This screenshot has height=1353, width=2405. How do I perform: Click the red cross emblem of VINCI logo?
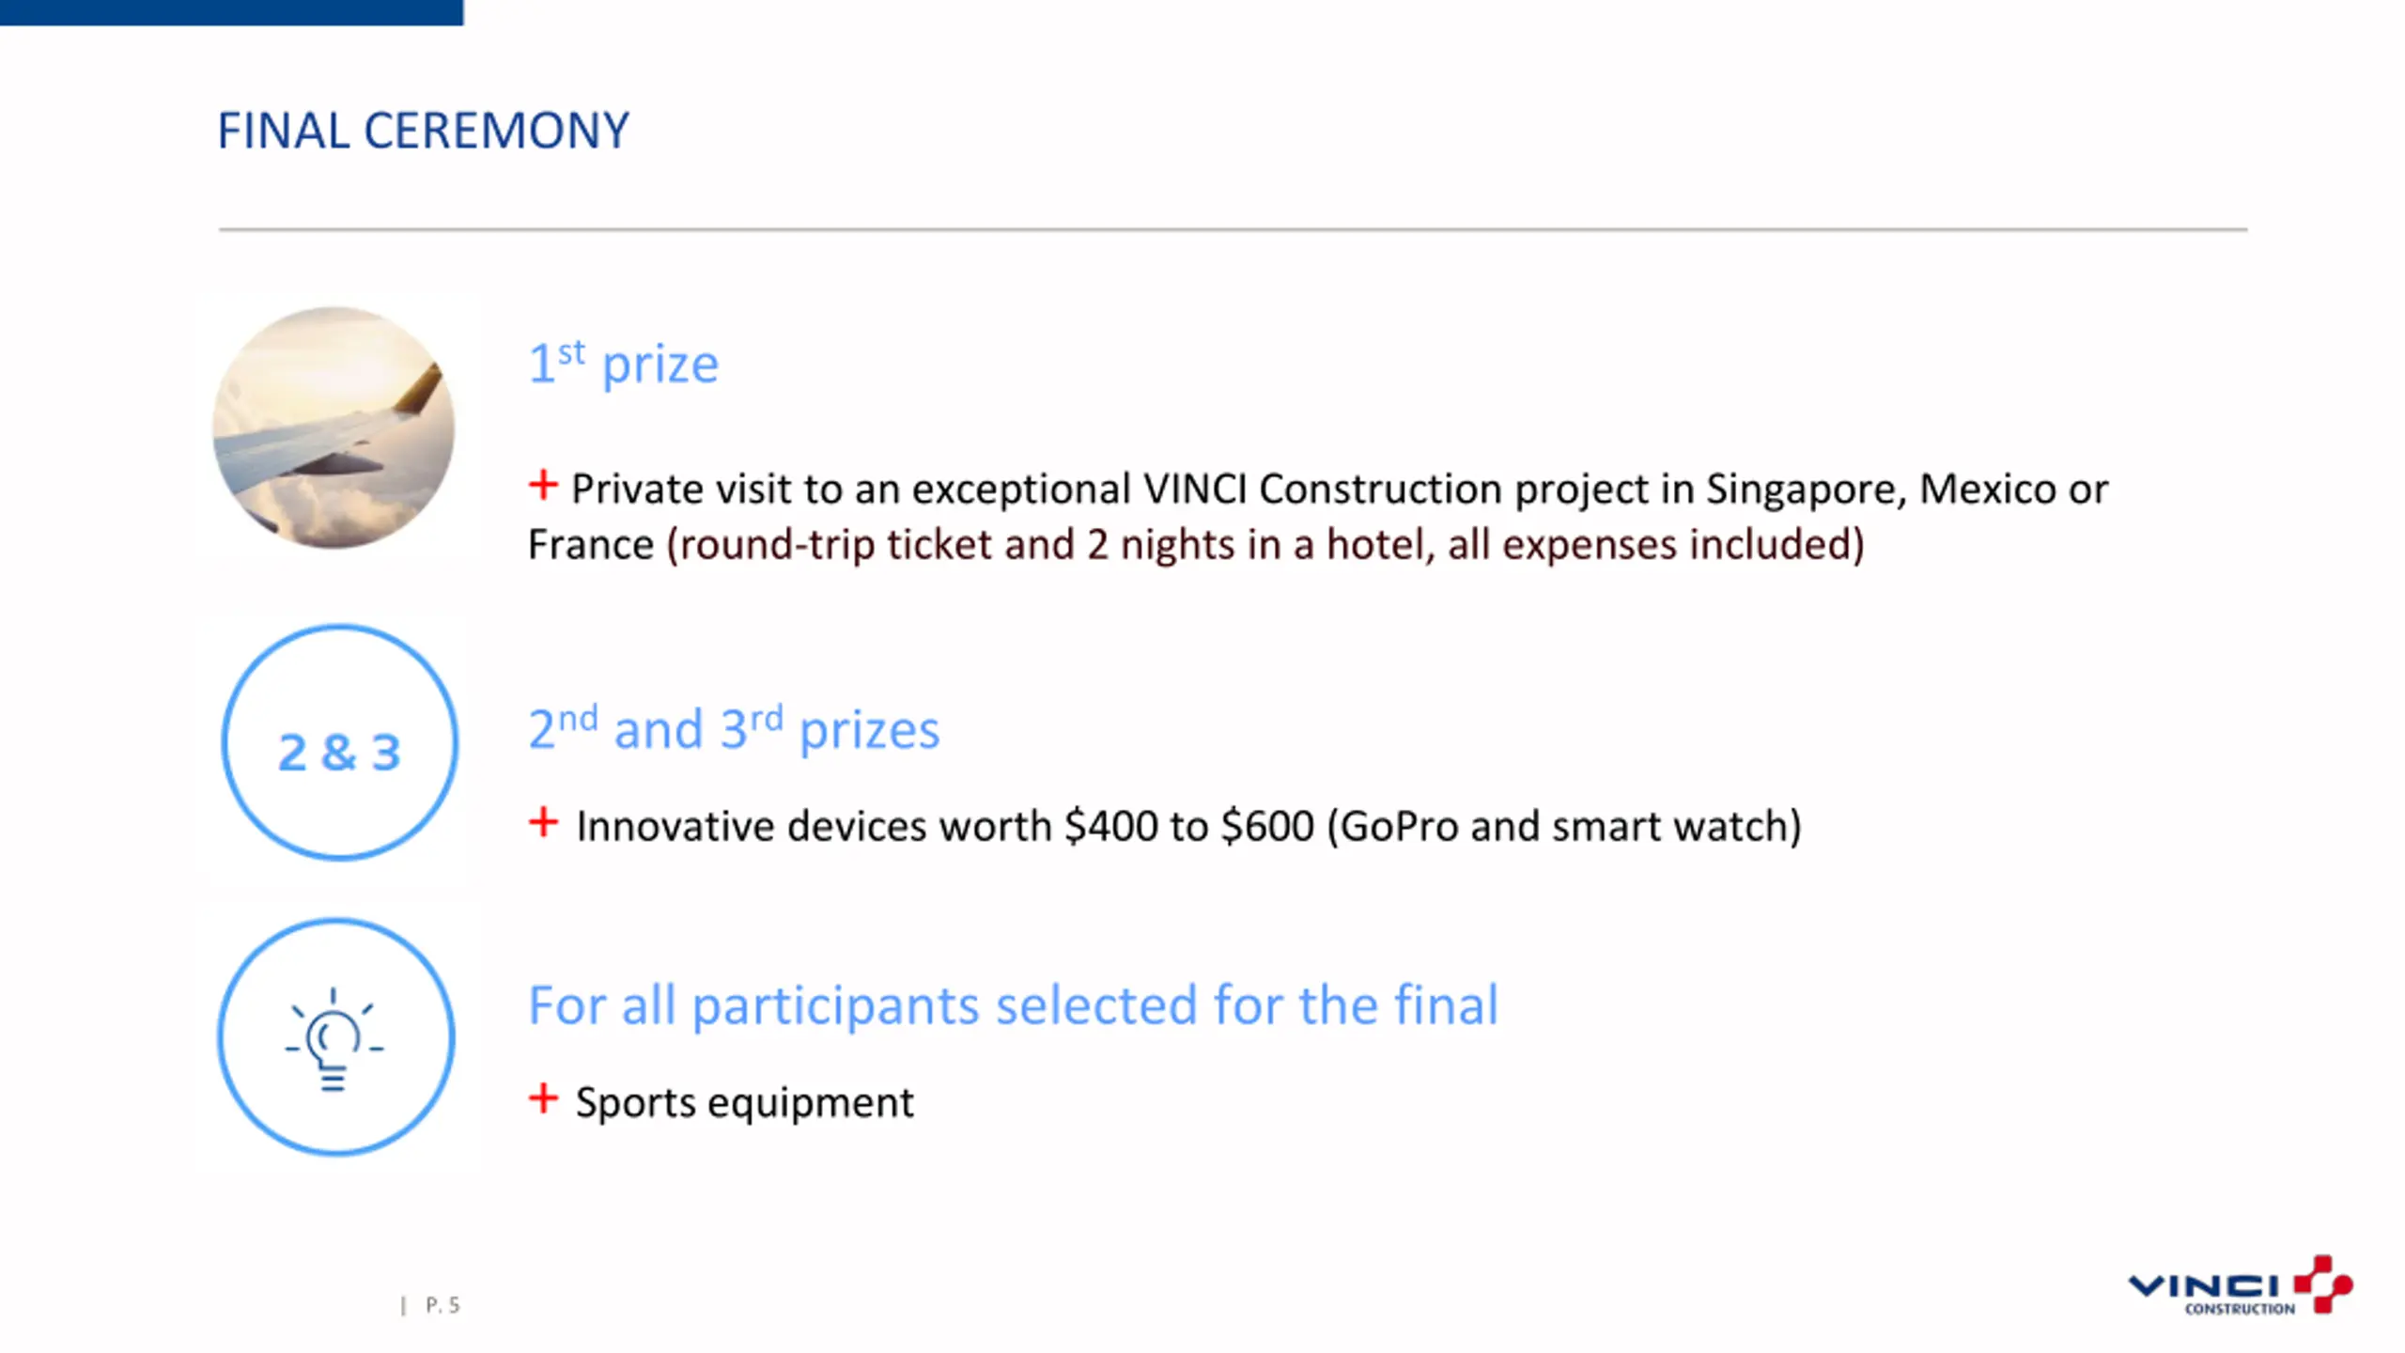coord(2323,1283)
